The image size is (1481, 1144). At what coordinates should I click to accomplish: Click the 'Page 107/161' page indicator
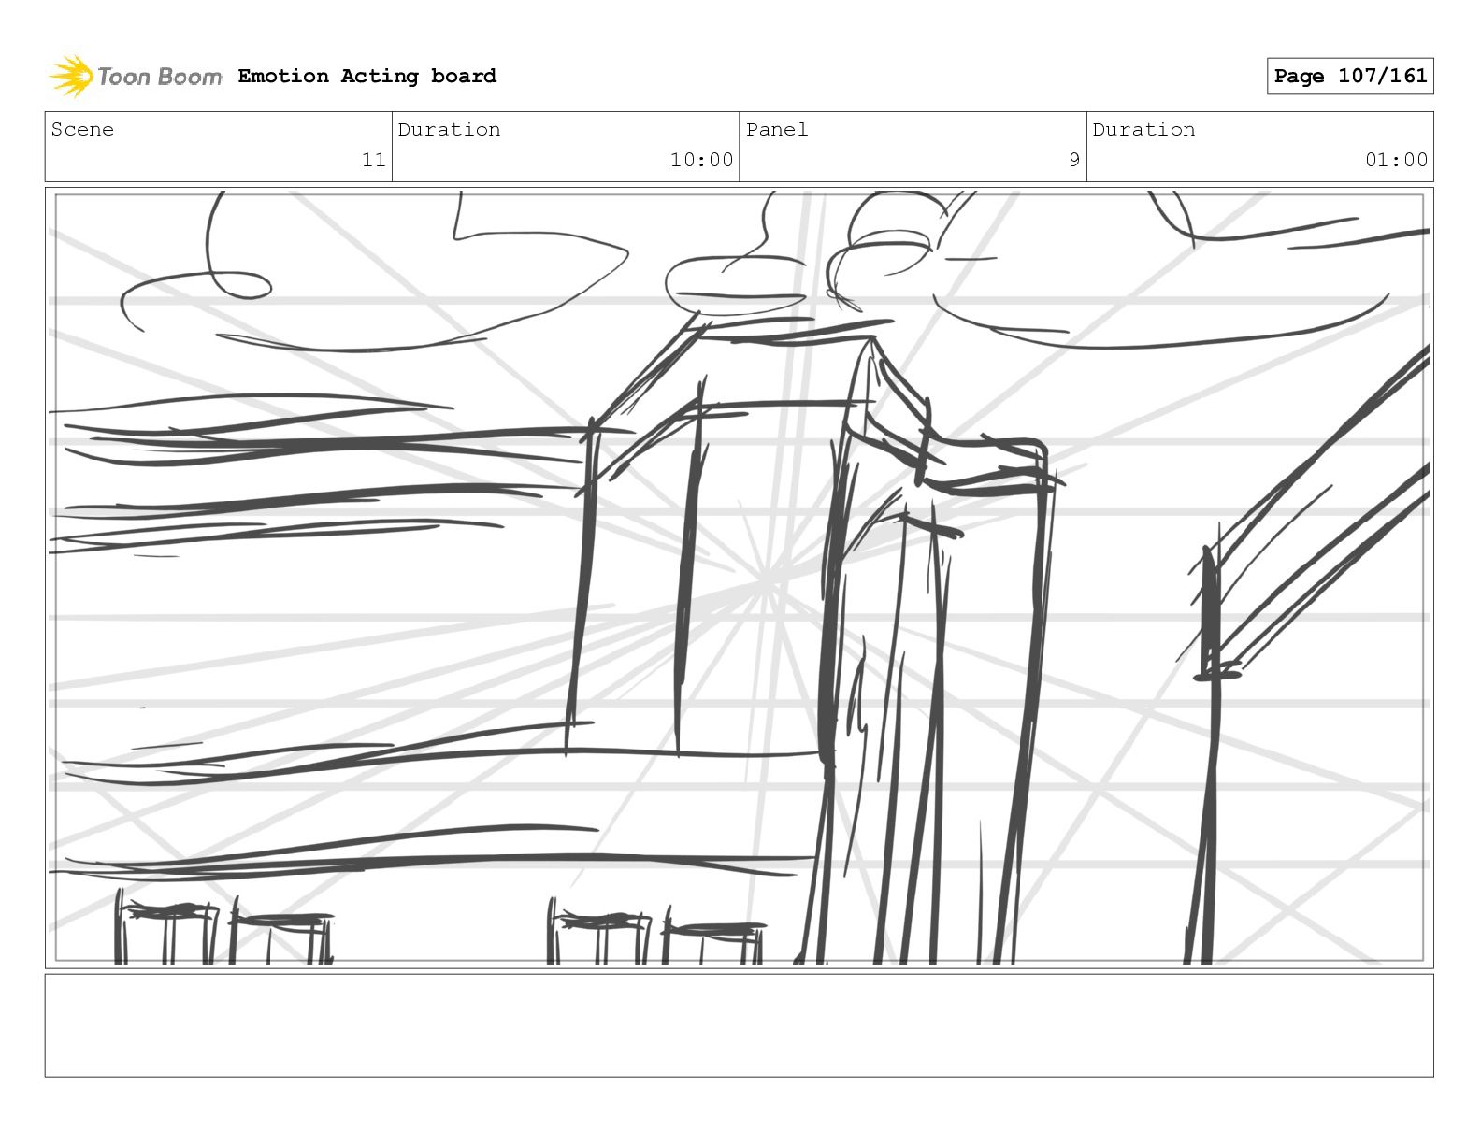tap(1350, 76)
